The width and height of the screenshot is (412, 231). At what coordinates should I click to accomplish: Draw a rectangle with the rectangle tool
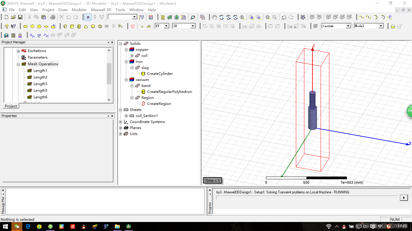[25, 26]
